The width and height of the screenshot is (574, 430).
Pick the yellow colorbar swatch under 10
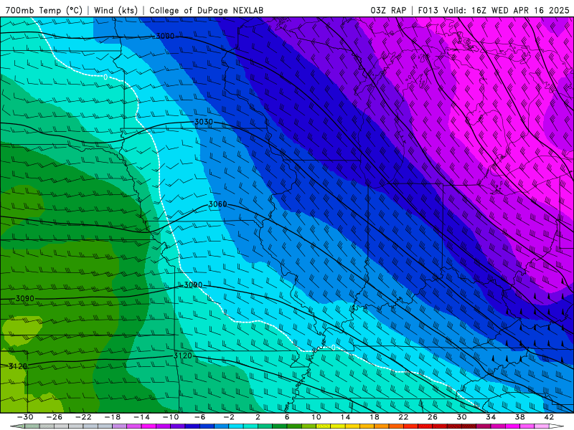[x=324, y=426]
